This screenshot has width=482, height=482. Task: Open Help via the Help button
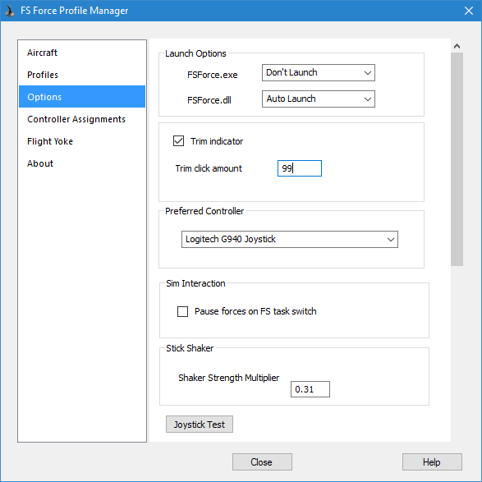pos(432,461)
